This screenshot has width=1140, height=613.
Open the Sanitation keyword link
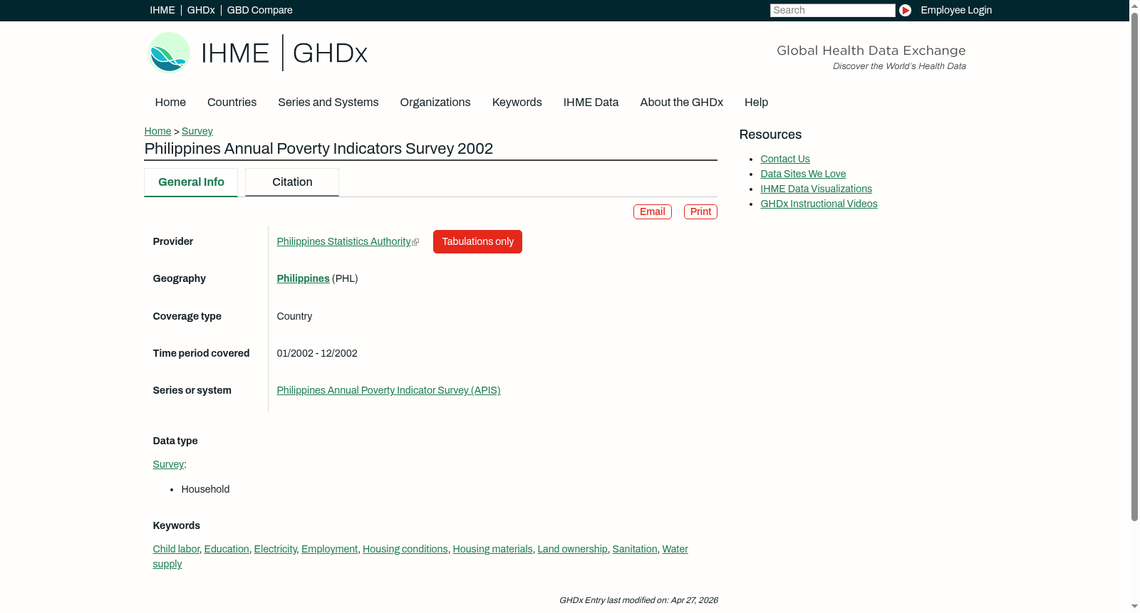635,549
